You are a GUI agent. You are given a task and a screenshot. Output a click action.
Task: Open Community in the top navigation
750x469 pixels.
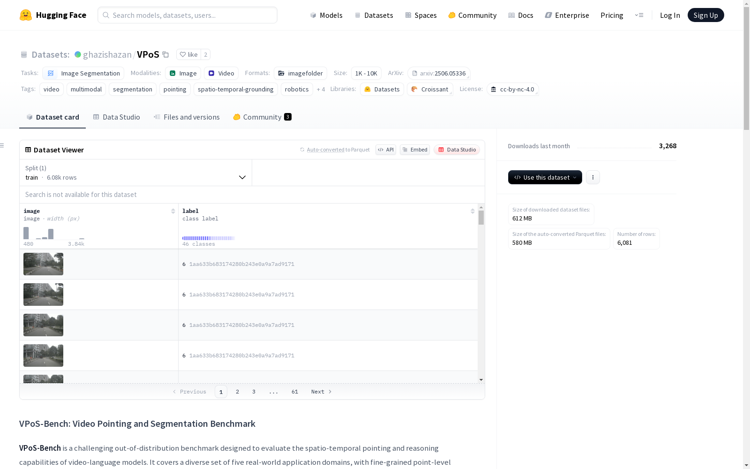click(472, 15)
